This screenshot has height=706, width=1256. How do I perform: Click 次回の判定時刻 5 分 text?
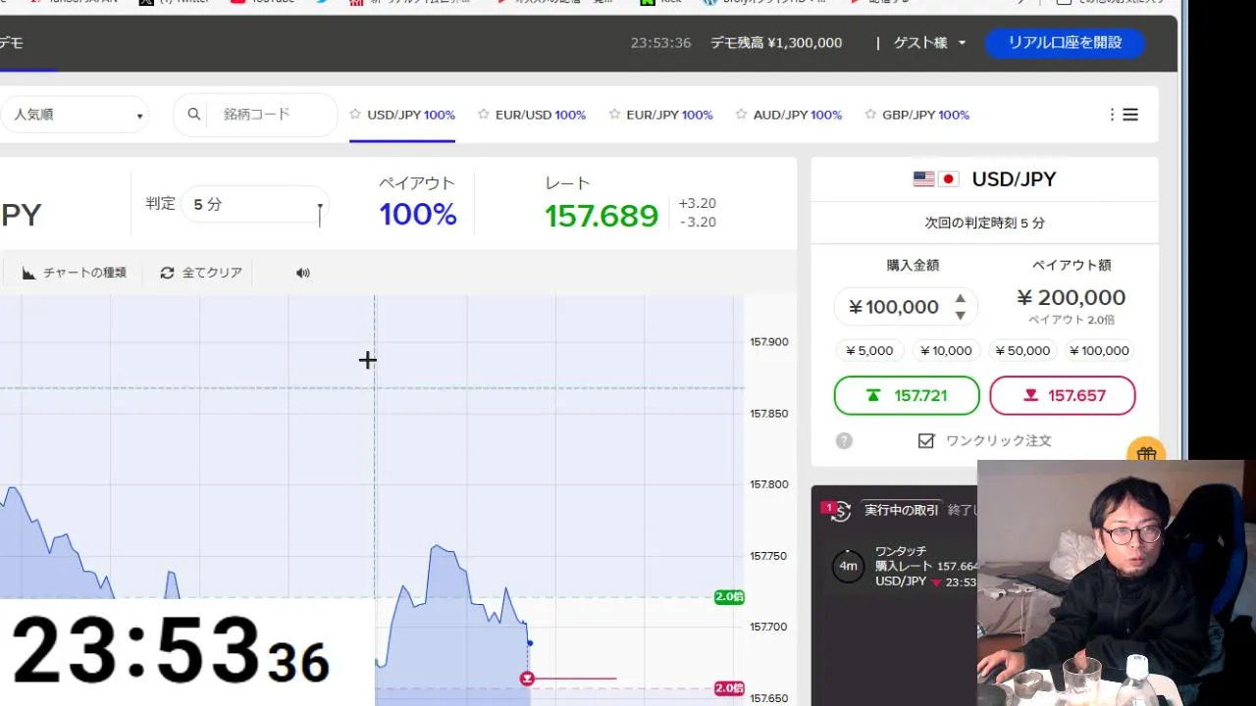[x=984, y=224]
